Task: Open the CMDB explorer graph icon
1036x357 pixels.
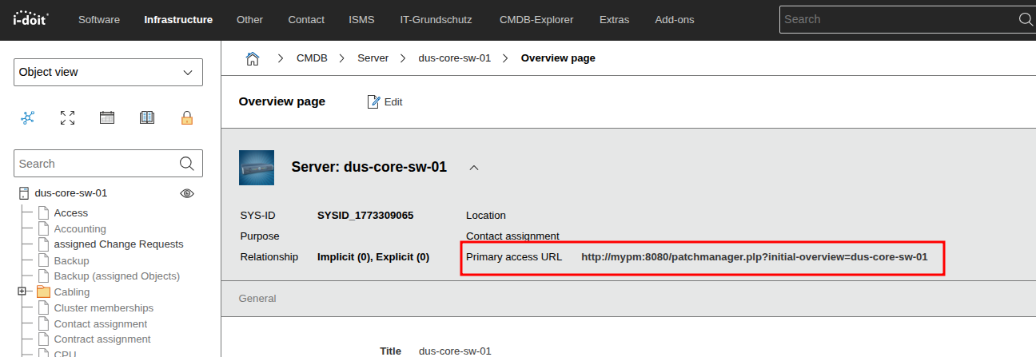Action: point(28,118)
